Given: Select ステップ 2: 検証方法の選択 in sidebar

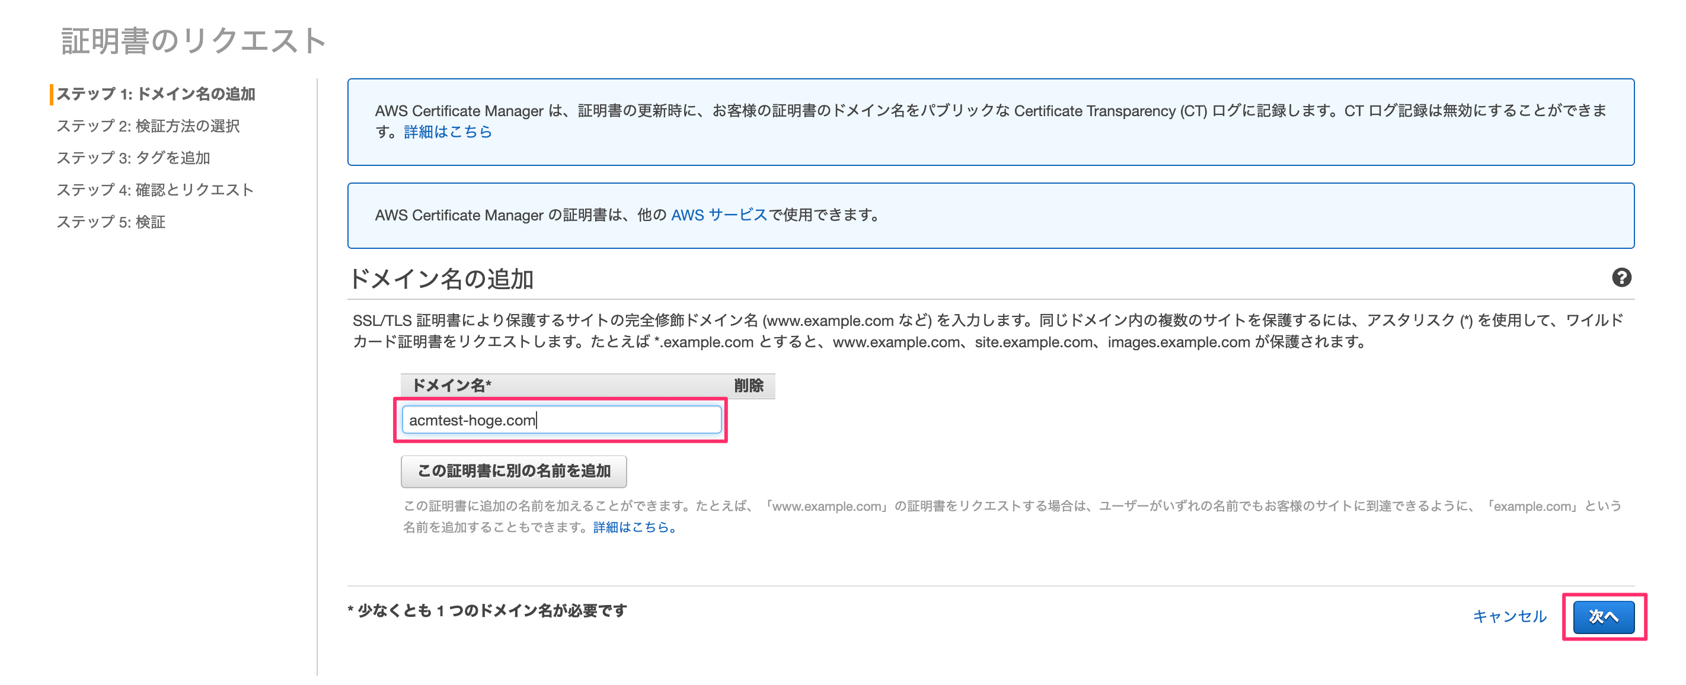Looking at the screenshot, I should tap(148, 126).
